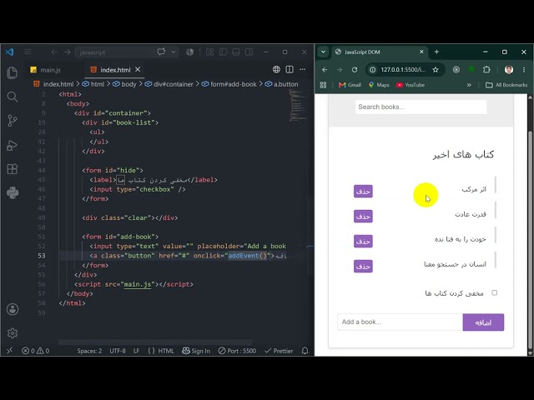Bookmark this page with the star

tap(436, 70)
